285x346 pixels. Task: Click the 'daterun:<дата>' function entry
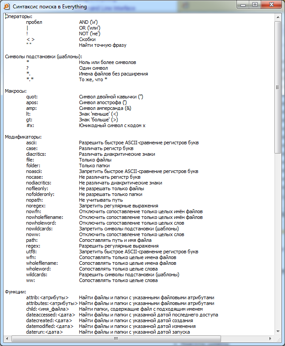coord(45,332)
